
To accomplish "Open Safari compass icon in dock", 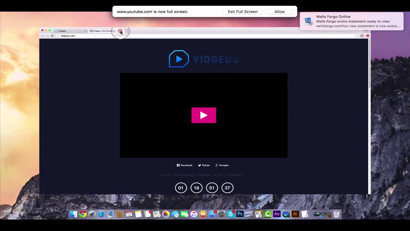I will click(x=101, y=214).
